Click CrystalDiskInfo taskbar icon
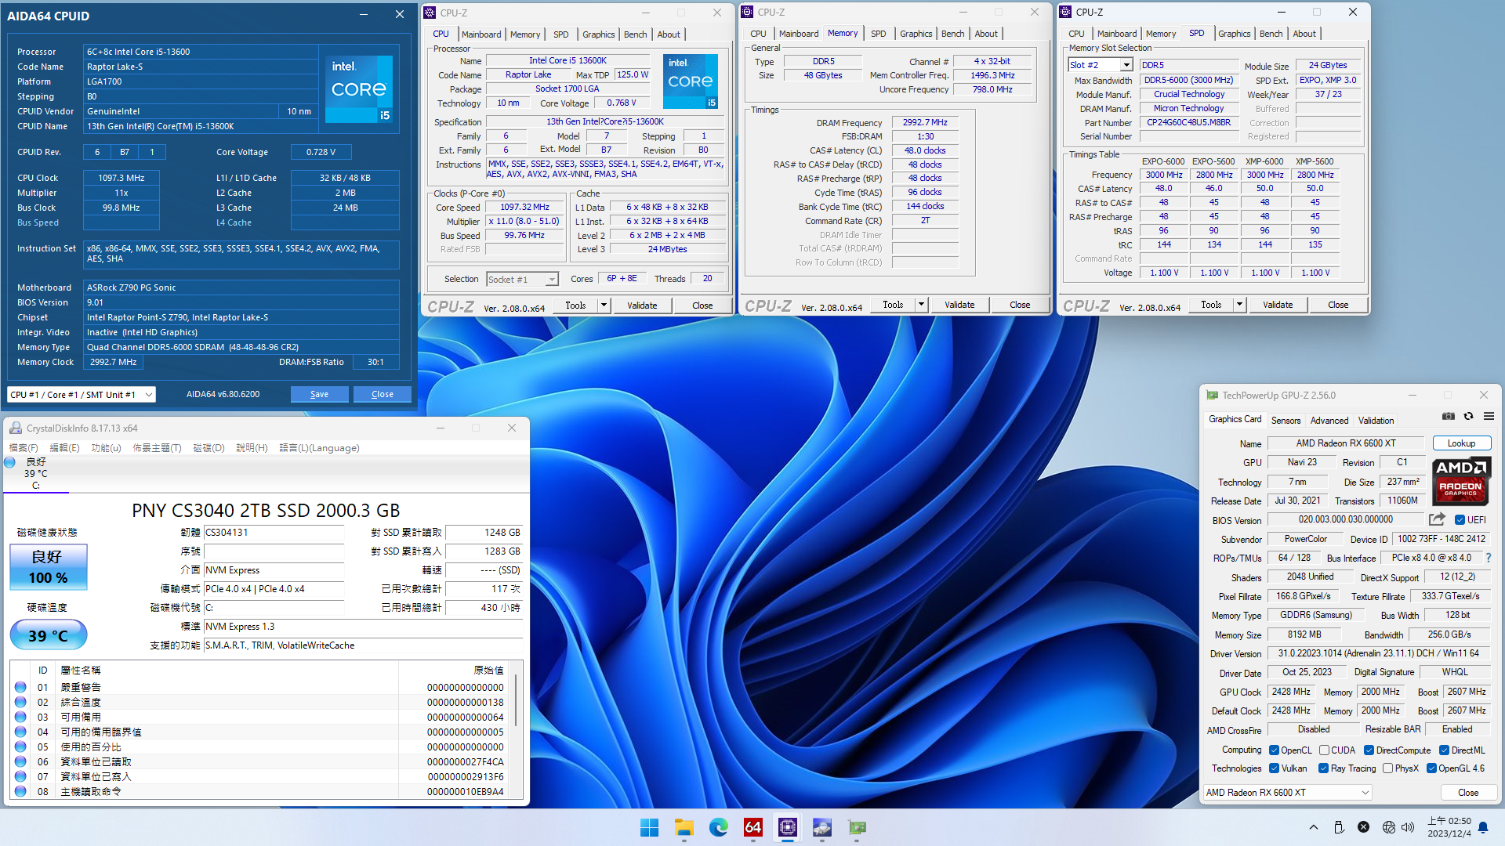 coord(822,827)
